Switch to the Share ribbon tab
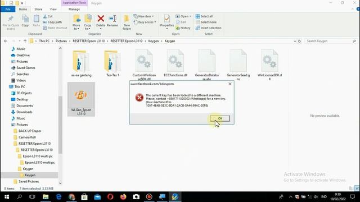Viewport: 360px width, 202px height. (x=38, y=9)
